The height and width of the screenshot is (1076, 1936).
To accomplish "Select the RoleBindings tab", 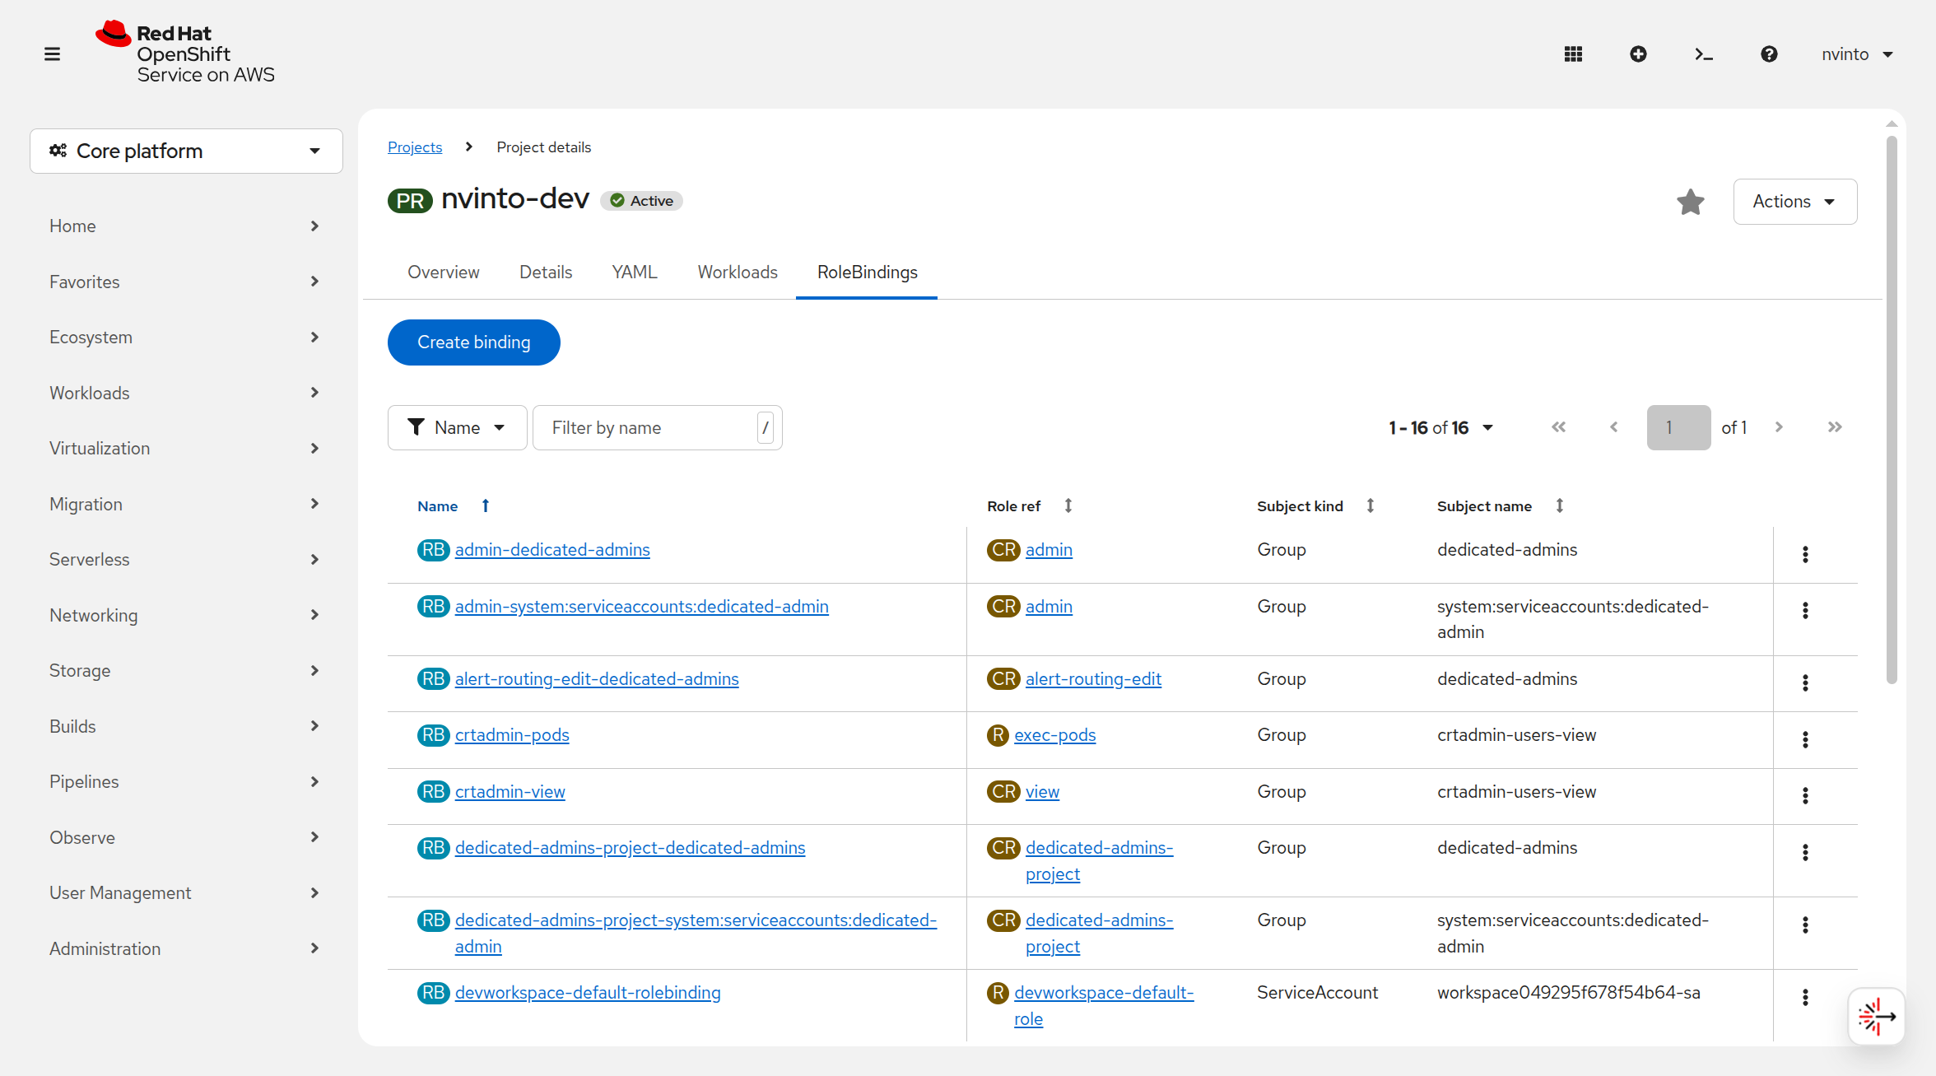I will point(867,272).
